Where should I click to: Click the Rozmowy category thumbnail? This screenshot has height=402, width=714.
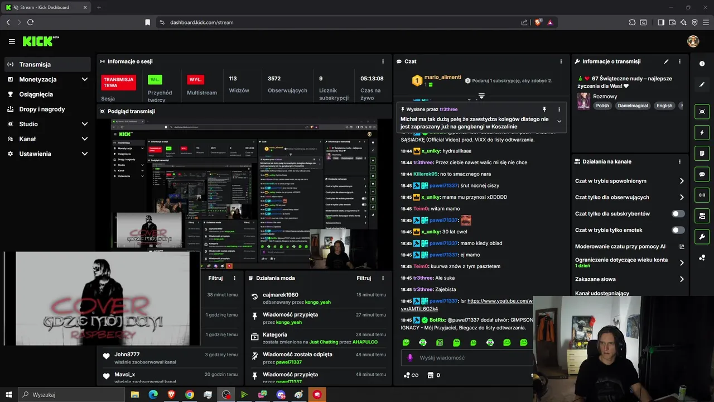coord(583,101)
